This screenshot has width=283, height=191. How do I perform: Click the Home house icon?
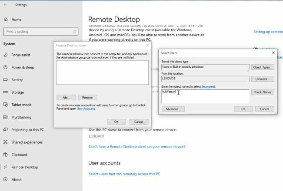[6, 20]
